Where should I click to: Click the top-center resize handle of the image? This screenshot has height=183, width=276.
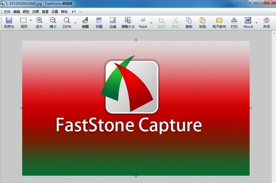136,40
